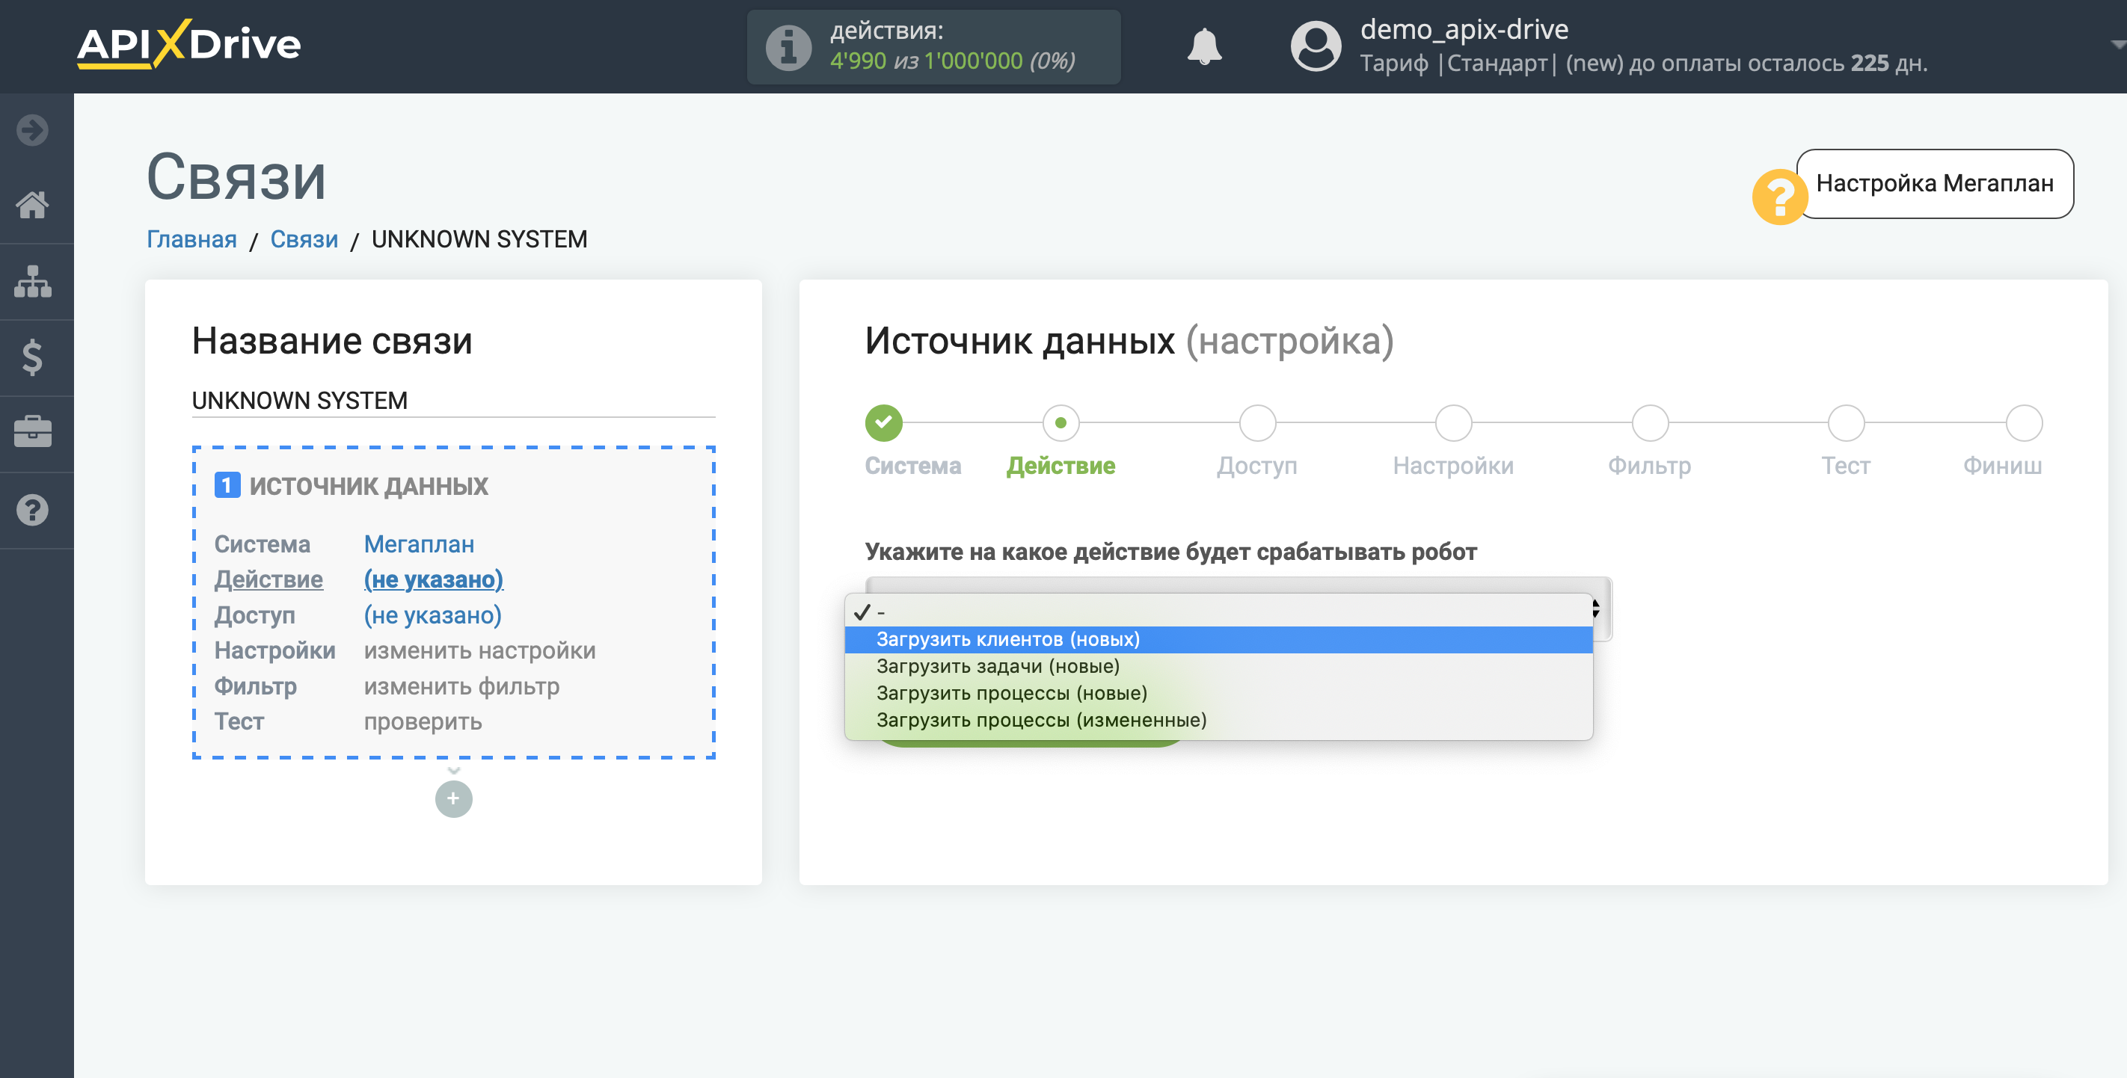Viewport: 2127px width, 1078px height.
Task: Click Действие (не указано) link
Action: tap(434, 579)
